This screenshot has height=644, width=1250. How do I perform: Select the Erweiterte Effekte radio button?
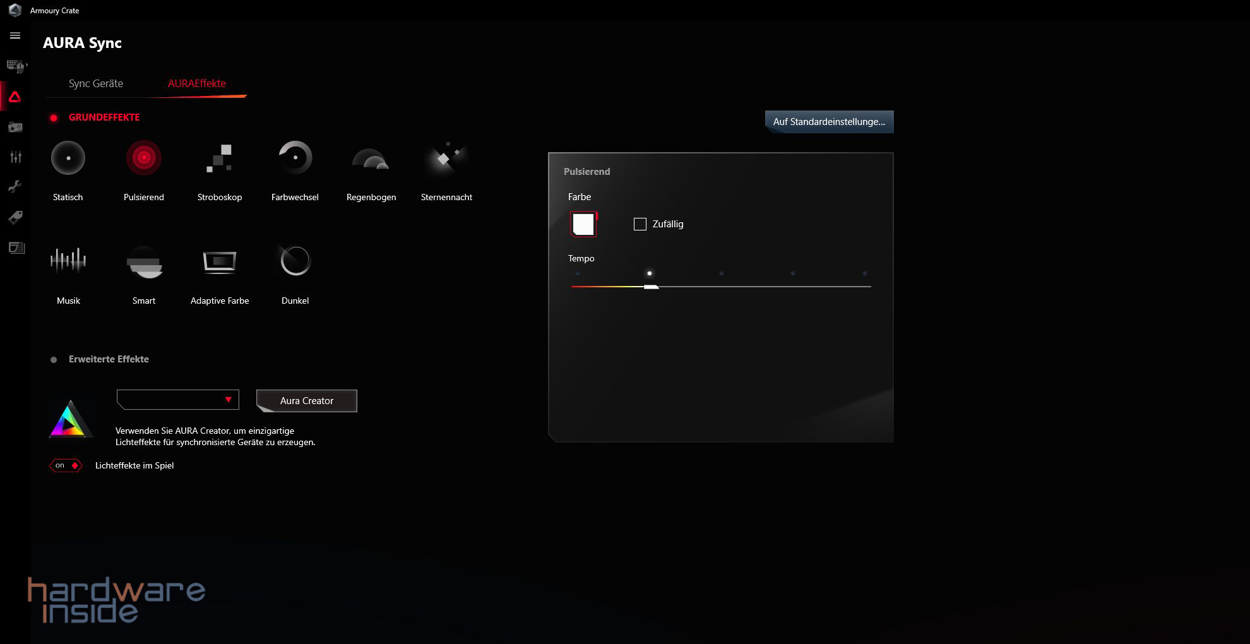pos(54,360)
